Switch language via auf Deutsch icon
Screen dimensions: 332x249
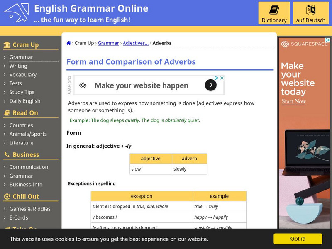[311, 10]
